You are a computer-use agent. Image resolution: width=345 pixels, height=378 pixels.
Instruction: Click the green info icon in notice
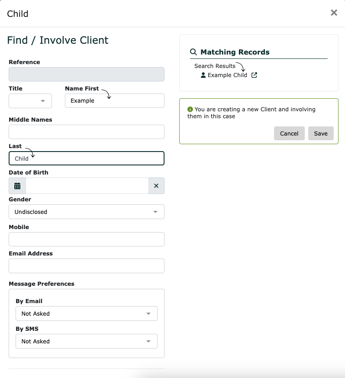pos(190,110)
